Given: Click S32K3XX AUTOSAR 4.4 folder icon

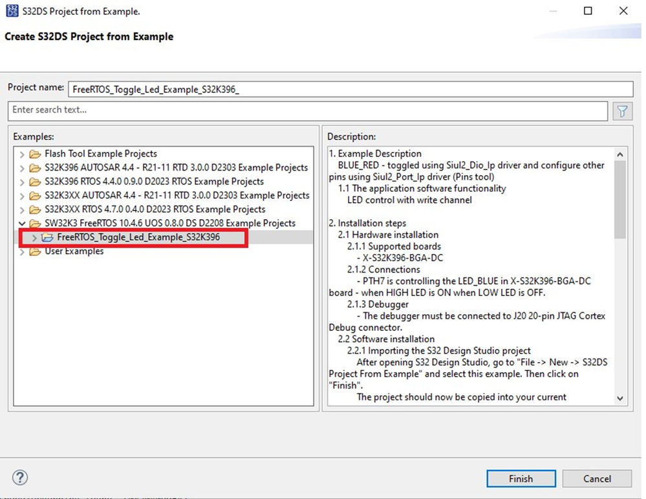Looking at the screenshot, I should click(x=35, y=196).
